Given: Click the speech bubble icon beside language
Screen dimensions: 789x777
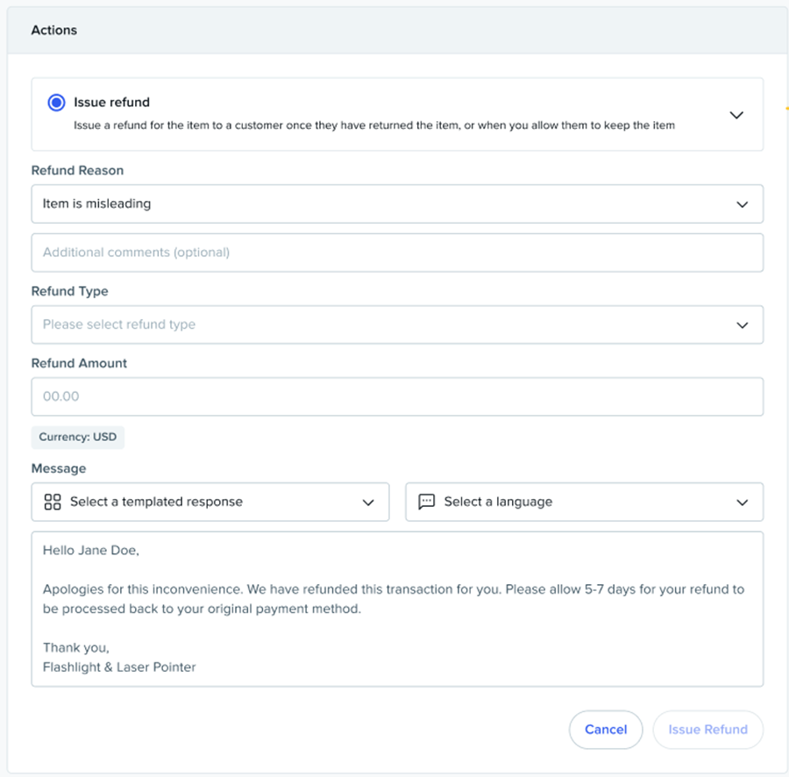Looking at the screenshot, I should click(x=427, y=502).
